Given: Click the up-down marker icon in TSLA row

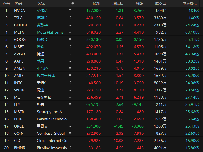Looking at the screenshot, I should coord(70,18).
